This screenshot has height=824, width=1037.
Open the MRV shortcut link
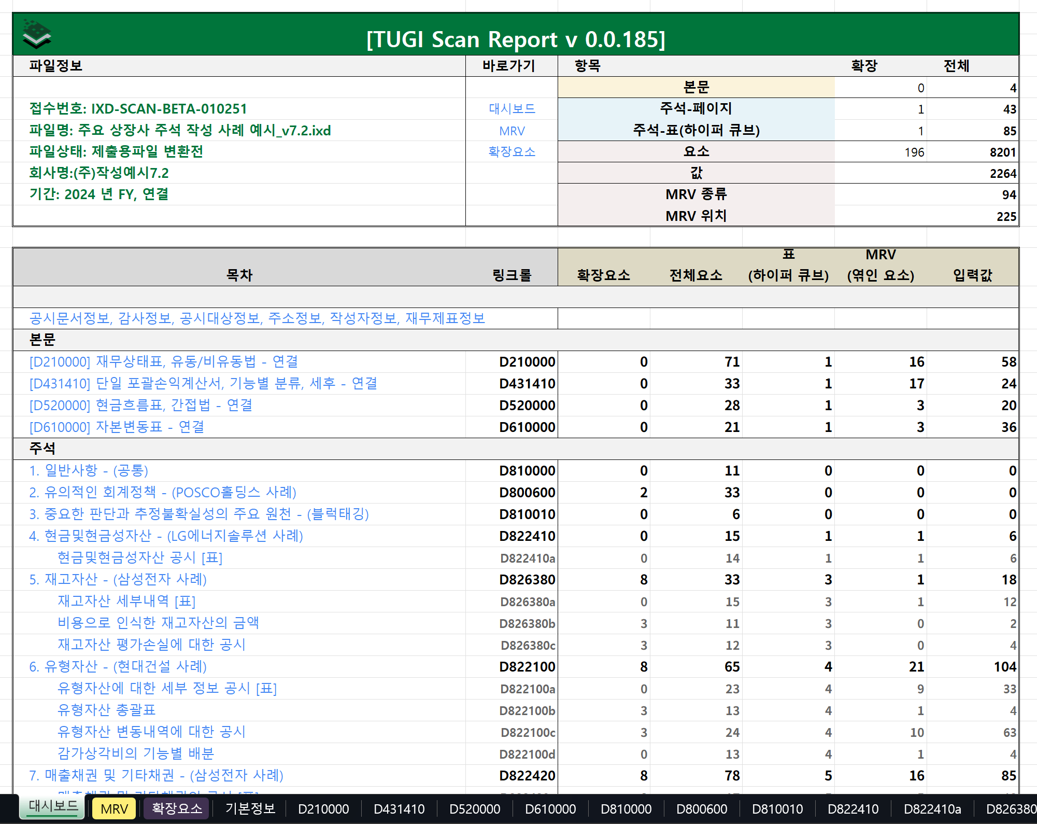tap(512, 131)
